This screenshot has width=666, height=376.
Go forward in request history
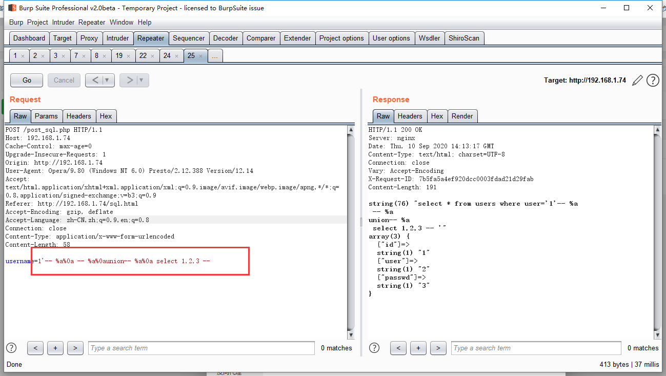(130, 80)
